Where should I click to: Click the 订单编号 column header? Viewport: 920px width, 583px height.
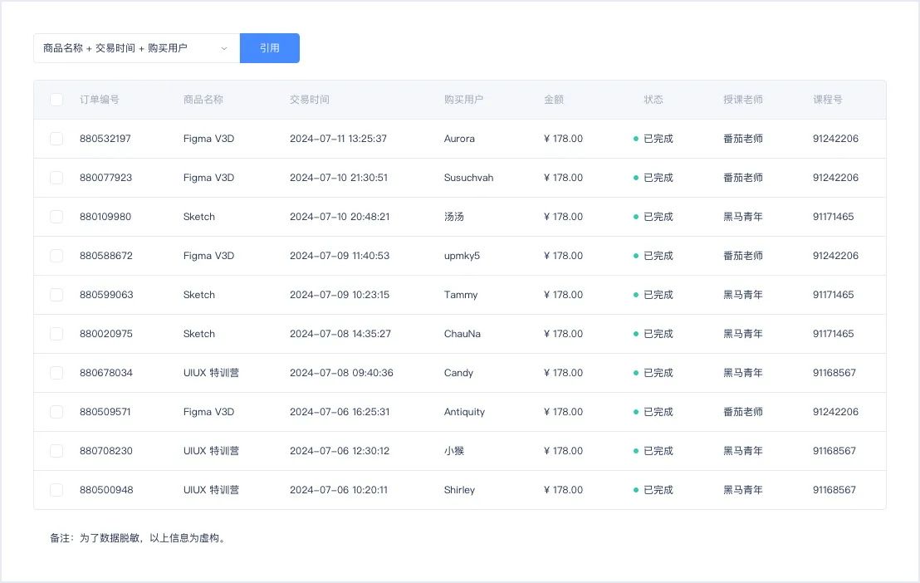click(x=100, y=100)
